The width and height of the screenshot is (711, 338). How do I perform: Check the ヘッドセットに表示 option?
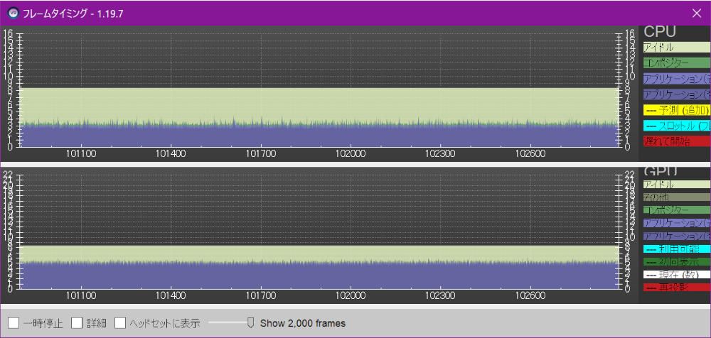click(x=119, y=323)
